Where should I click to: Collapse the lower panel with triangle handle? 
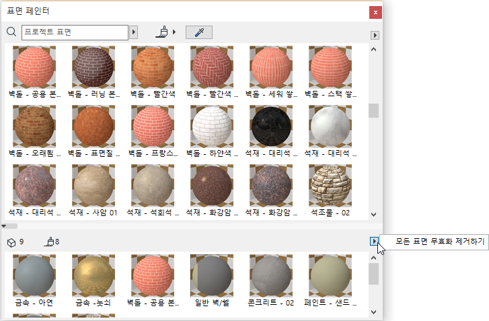pos(5,226)
